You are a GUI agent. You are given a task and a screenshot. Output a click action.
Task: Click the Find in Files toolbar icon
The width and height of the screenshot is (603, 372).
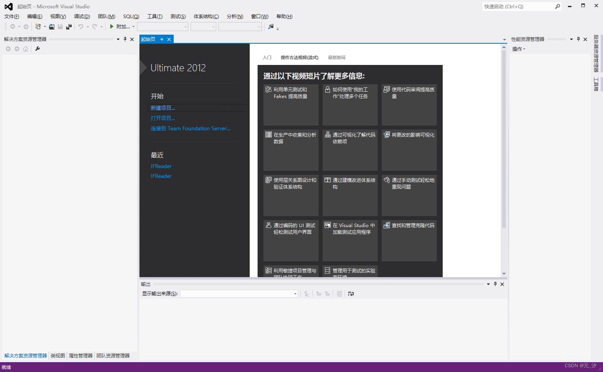[271, 26]
